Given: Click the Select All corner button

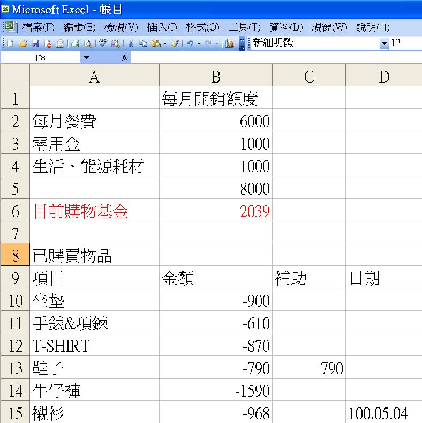Looking at the screenshot, I should click(15, 76).
